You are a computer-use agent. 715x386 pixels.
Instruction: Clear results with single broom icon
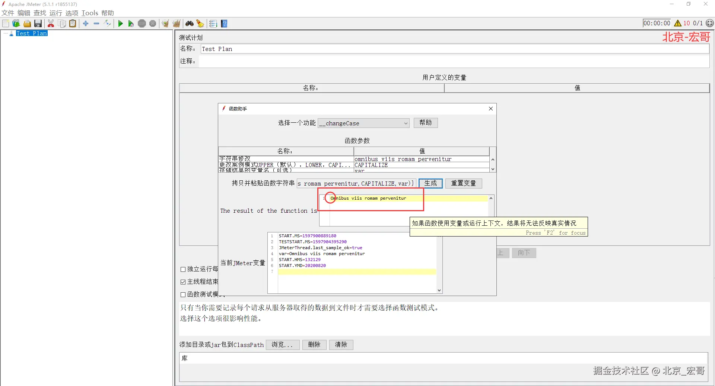[x=165, y=23]
